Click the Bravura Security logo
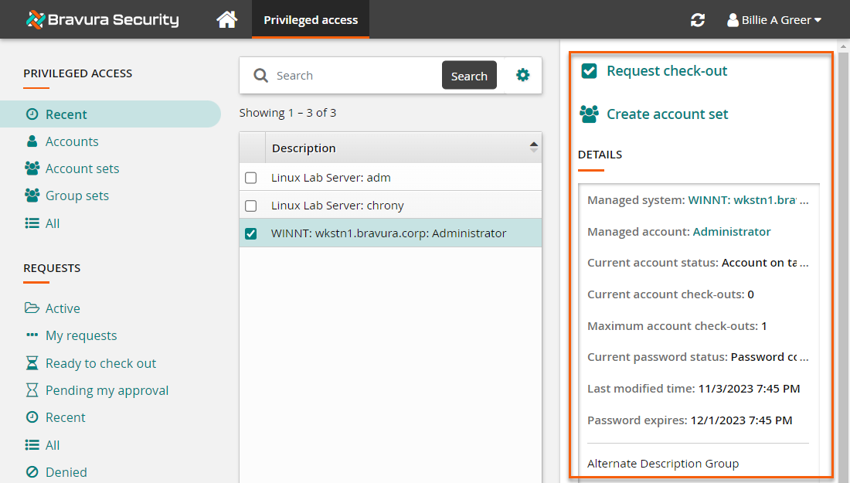 tap(102, 20)
